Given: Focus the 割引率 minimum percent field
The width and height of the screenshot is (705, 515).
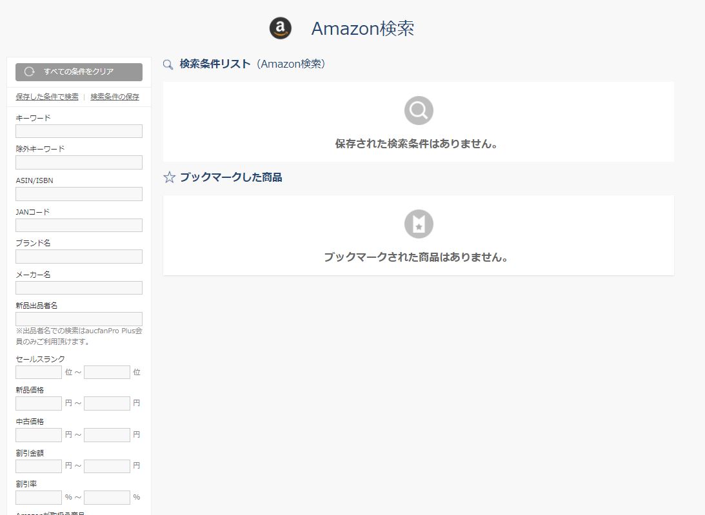Looking at the screenshot, I should pyautogui.click(x=39, y=497).
